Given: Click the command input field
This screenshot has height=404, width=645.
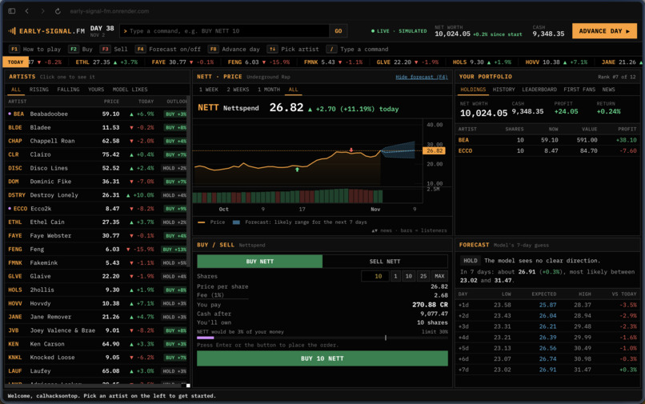Looking at the screenshot, I should pyautogui.click(x=225, y=31).
